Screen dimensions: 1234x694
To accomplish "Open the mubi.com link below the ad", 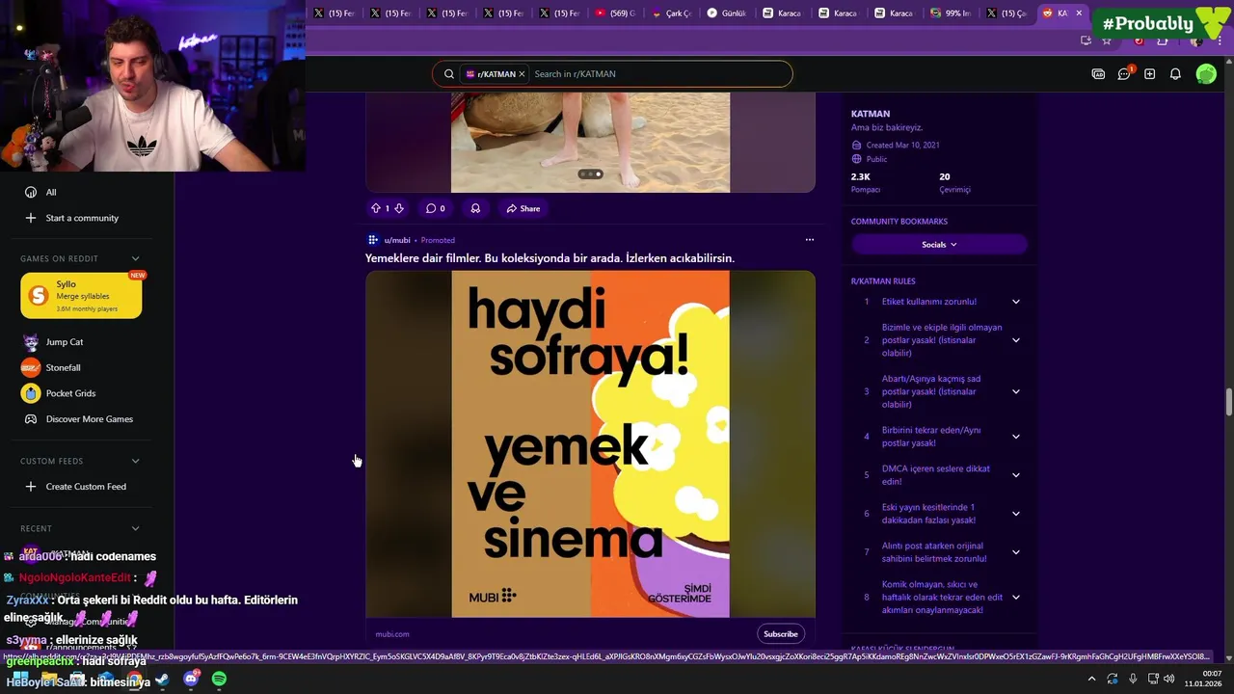I will coord(392,634).
